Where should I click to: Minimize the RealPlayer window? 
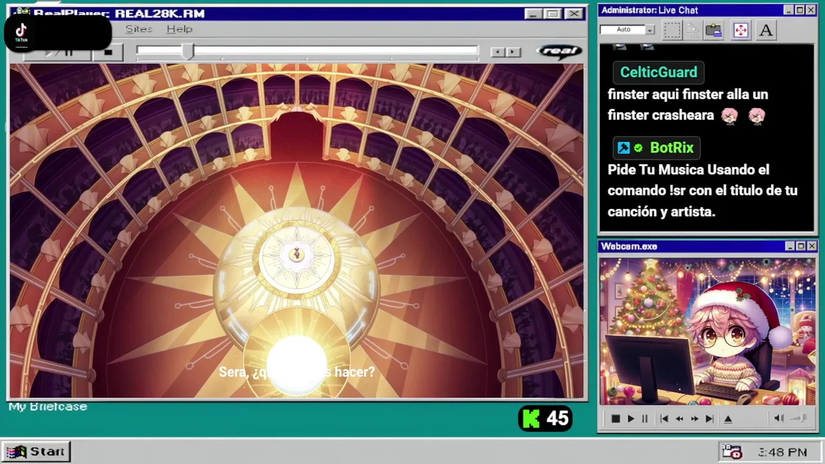pos(533,14)
